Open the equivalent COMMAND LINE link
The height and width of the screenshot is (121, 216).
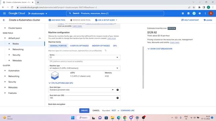click(x=128, y=111)
